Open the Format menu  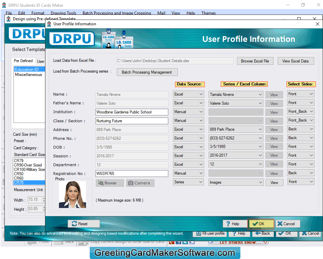click(38, 13)
